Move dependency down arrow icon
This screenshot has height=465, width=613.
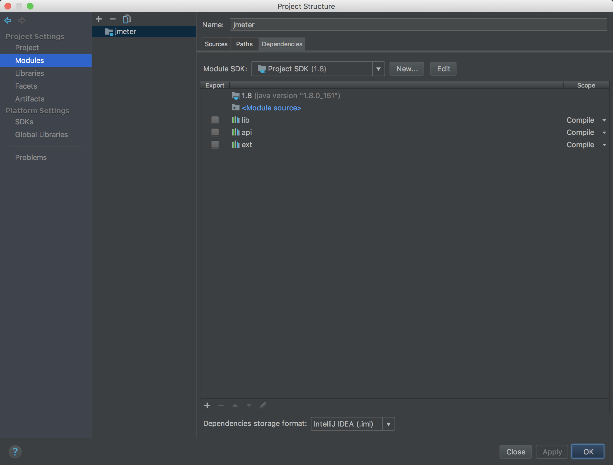pyautogui.click(x=249, y=405)
